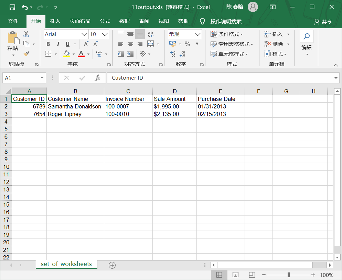Decrease indent icon

pos(121,54)
